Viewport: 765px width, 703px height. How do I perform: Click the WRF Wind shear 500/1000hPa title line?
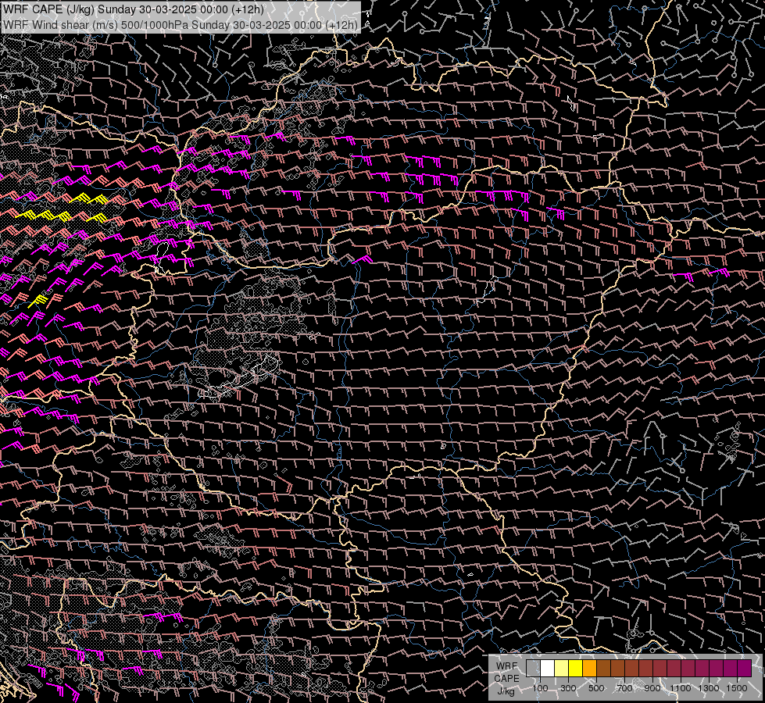click(181, 25)
